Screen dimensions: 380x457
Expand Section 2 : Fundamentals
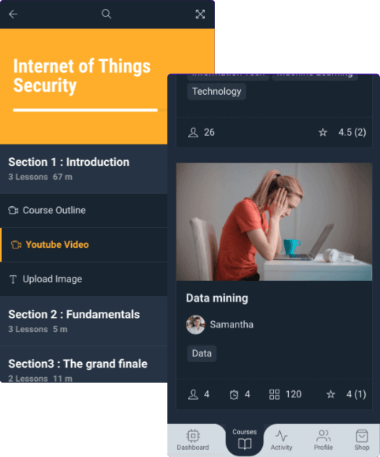tap(83, 321)
